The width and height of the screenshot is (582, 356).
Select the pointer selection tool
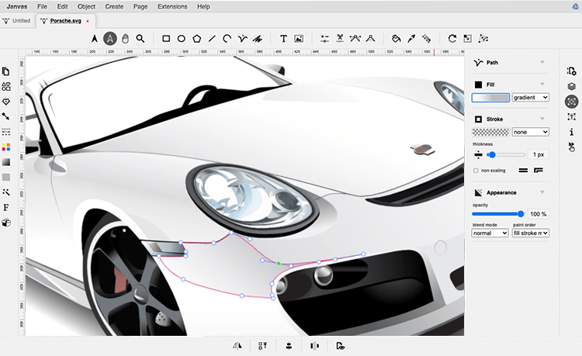tap(94, 39)
